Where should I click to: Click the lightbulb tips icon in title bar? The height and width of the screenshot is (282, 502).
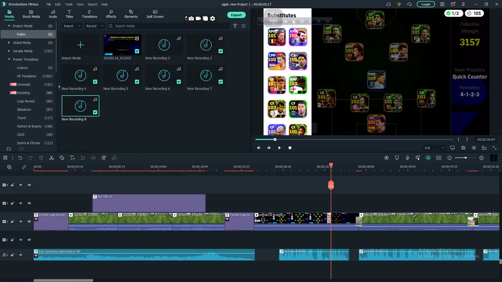399,4
